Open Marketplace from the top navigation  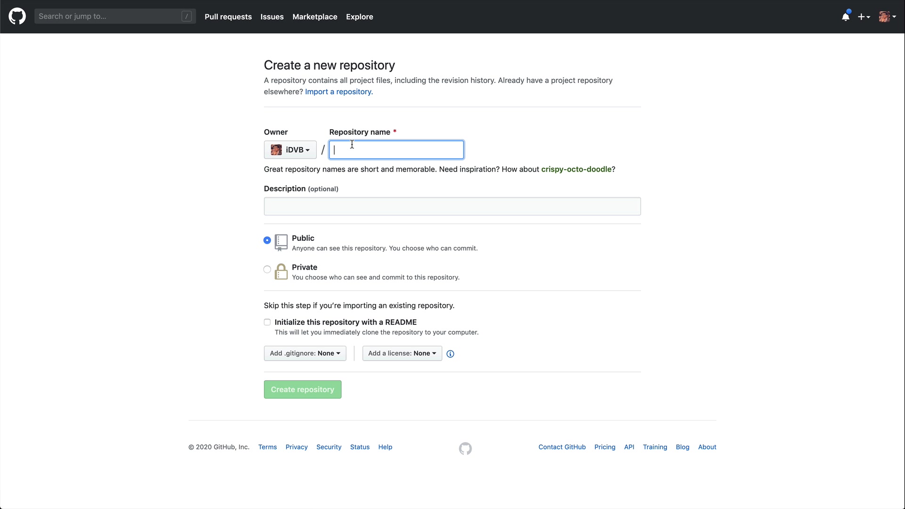pyautogui.click(x=314, y=17)
